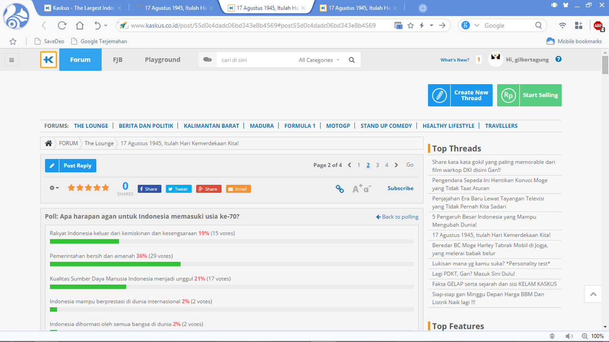The height and width of the screenshot is (342, 609).
Task: Click Create New Thread button
Action: tap(460, 95)
